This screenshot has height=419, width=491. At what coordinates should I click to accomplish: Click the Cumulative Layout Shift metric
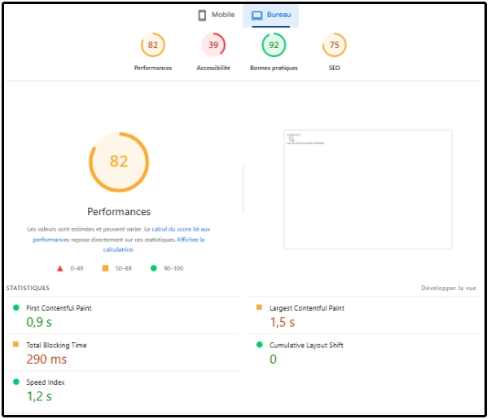[x=306, y=346]
